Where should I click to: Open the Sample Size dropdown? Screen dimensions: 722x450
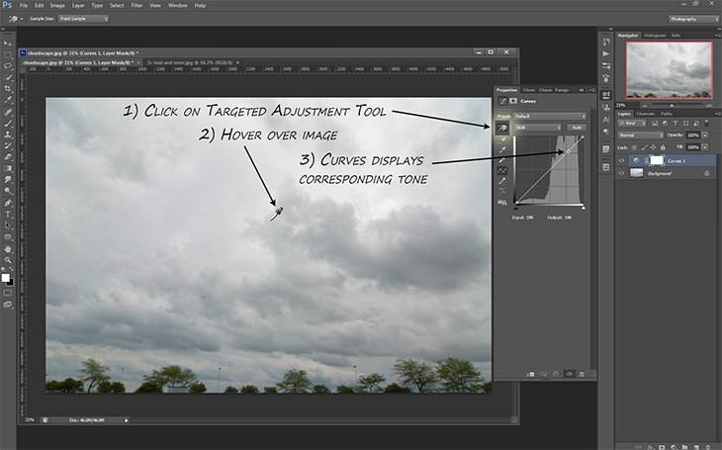83,19
